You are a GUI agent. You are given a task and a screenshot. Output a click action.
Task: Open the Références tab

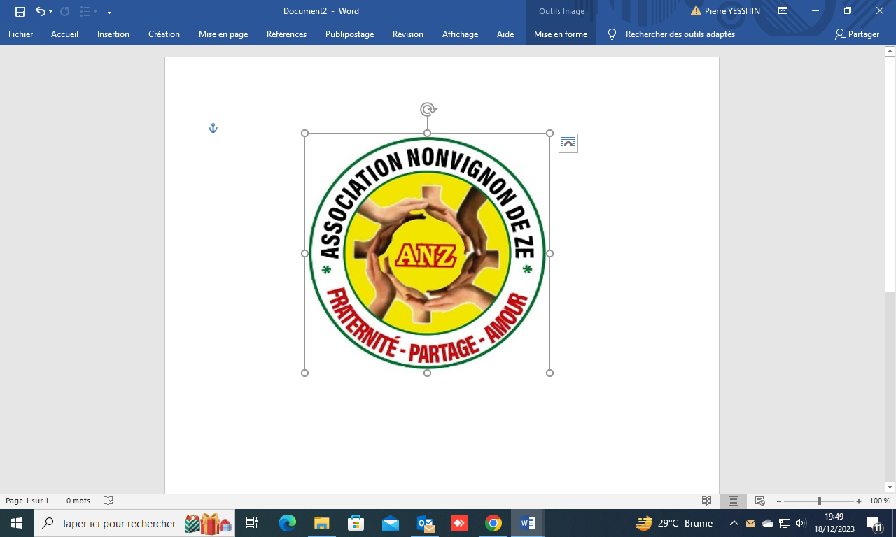coord(286,34)
